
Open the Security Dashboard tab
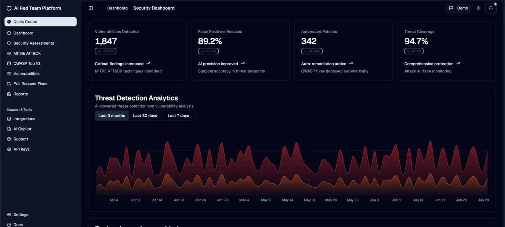(154, 8)
